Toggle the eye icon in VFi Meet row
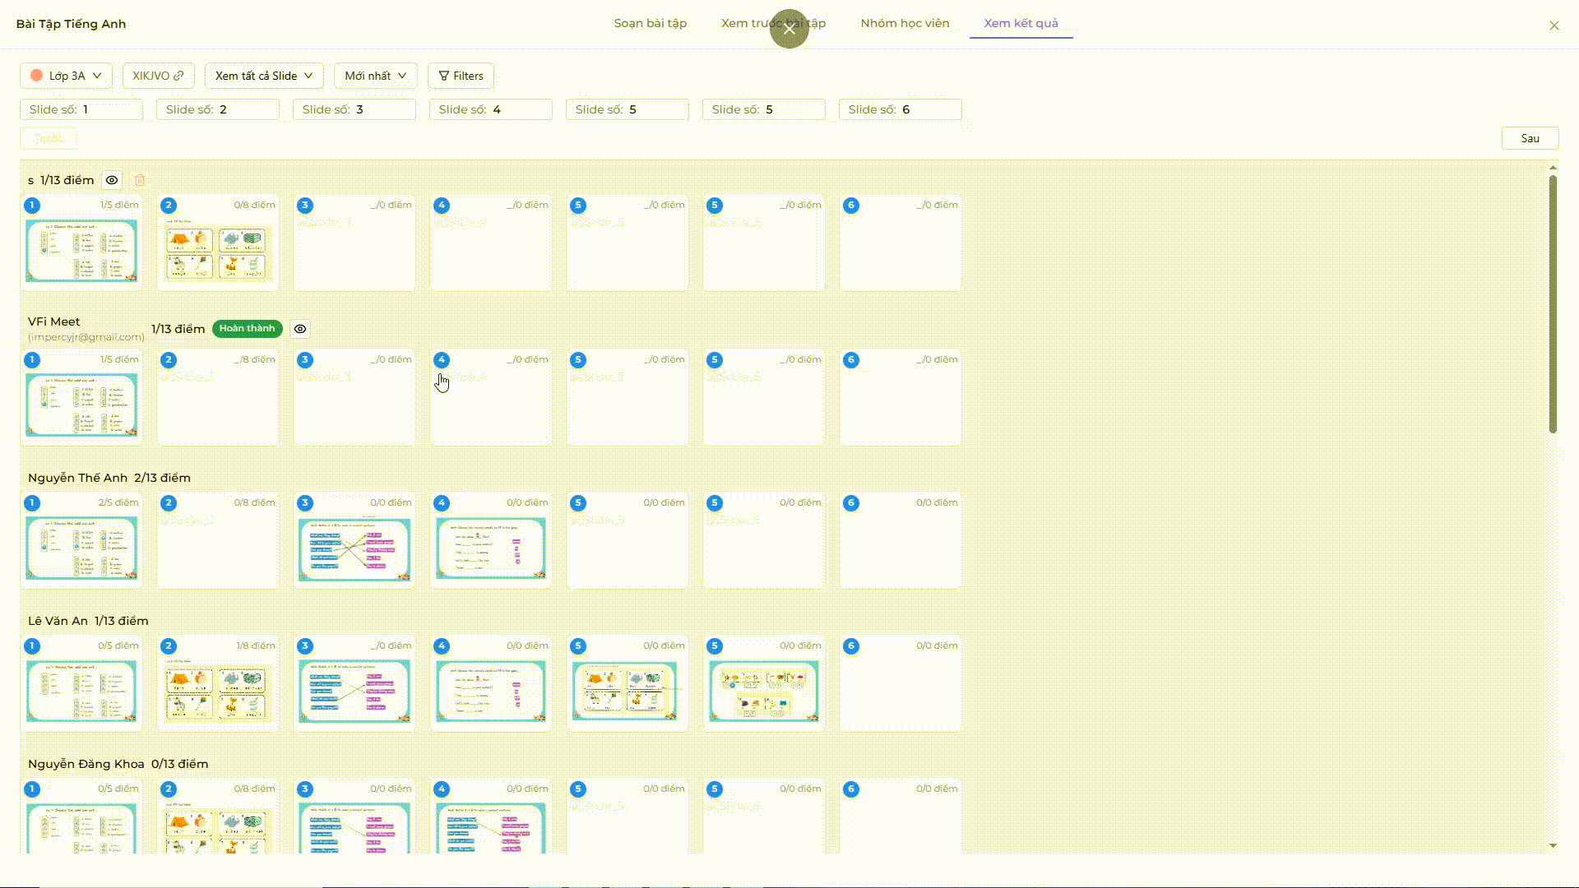The width and height of the screenshot is (1579, 888). click(300, 329)
